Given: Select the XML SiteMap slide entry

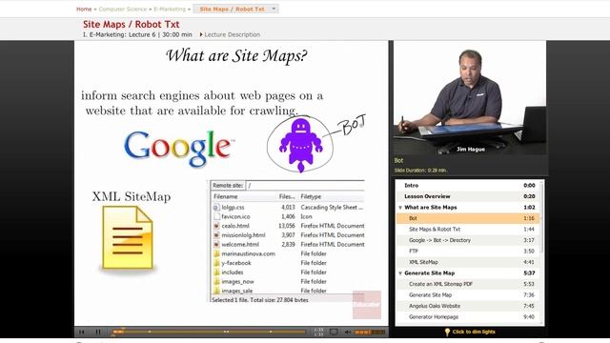Looking at the screenshot, I should click(x=468, y=262).
